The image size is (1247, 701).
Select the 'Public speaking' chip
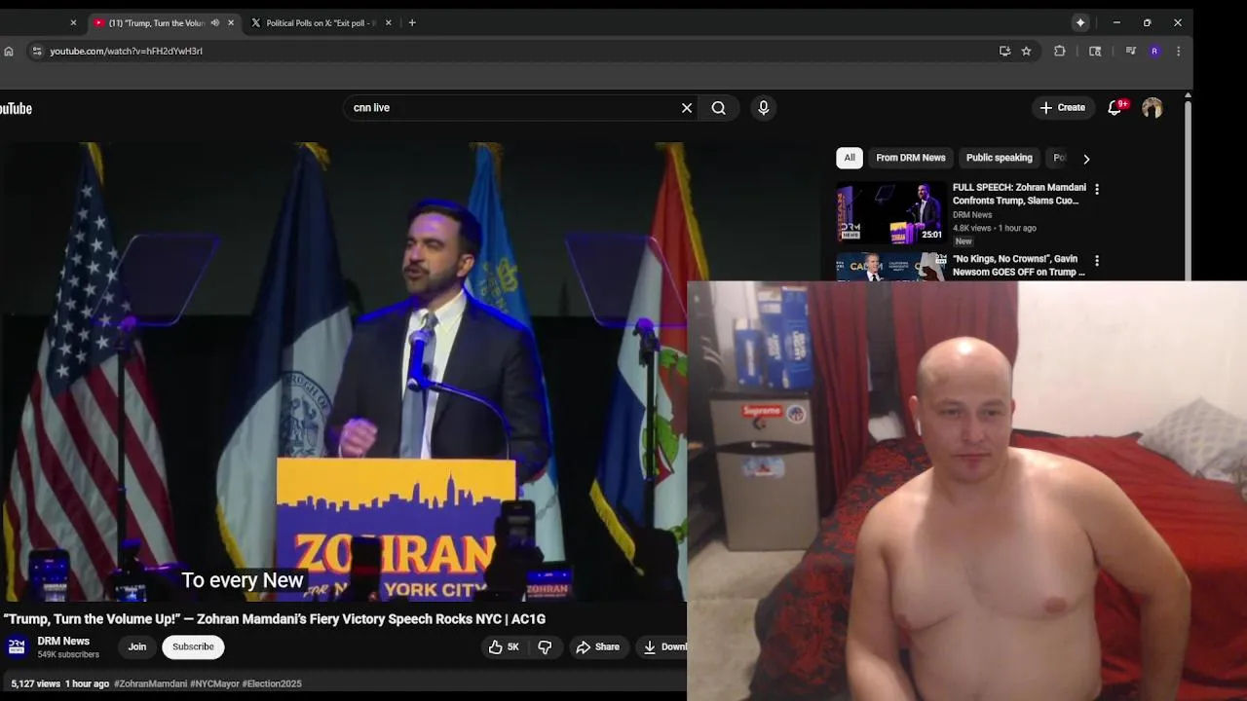pyautogui.click(x=999, y=158)
